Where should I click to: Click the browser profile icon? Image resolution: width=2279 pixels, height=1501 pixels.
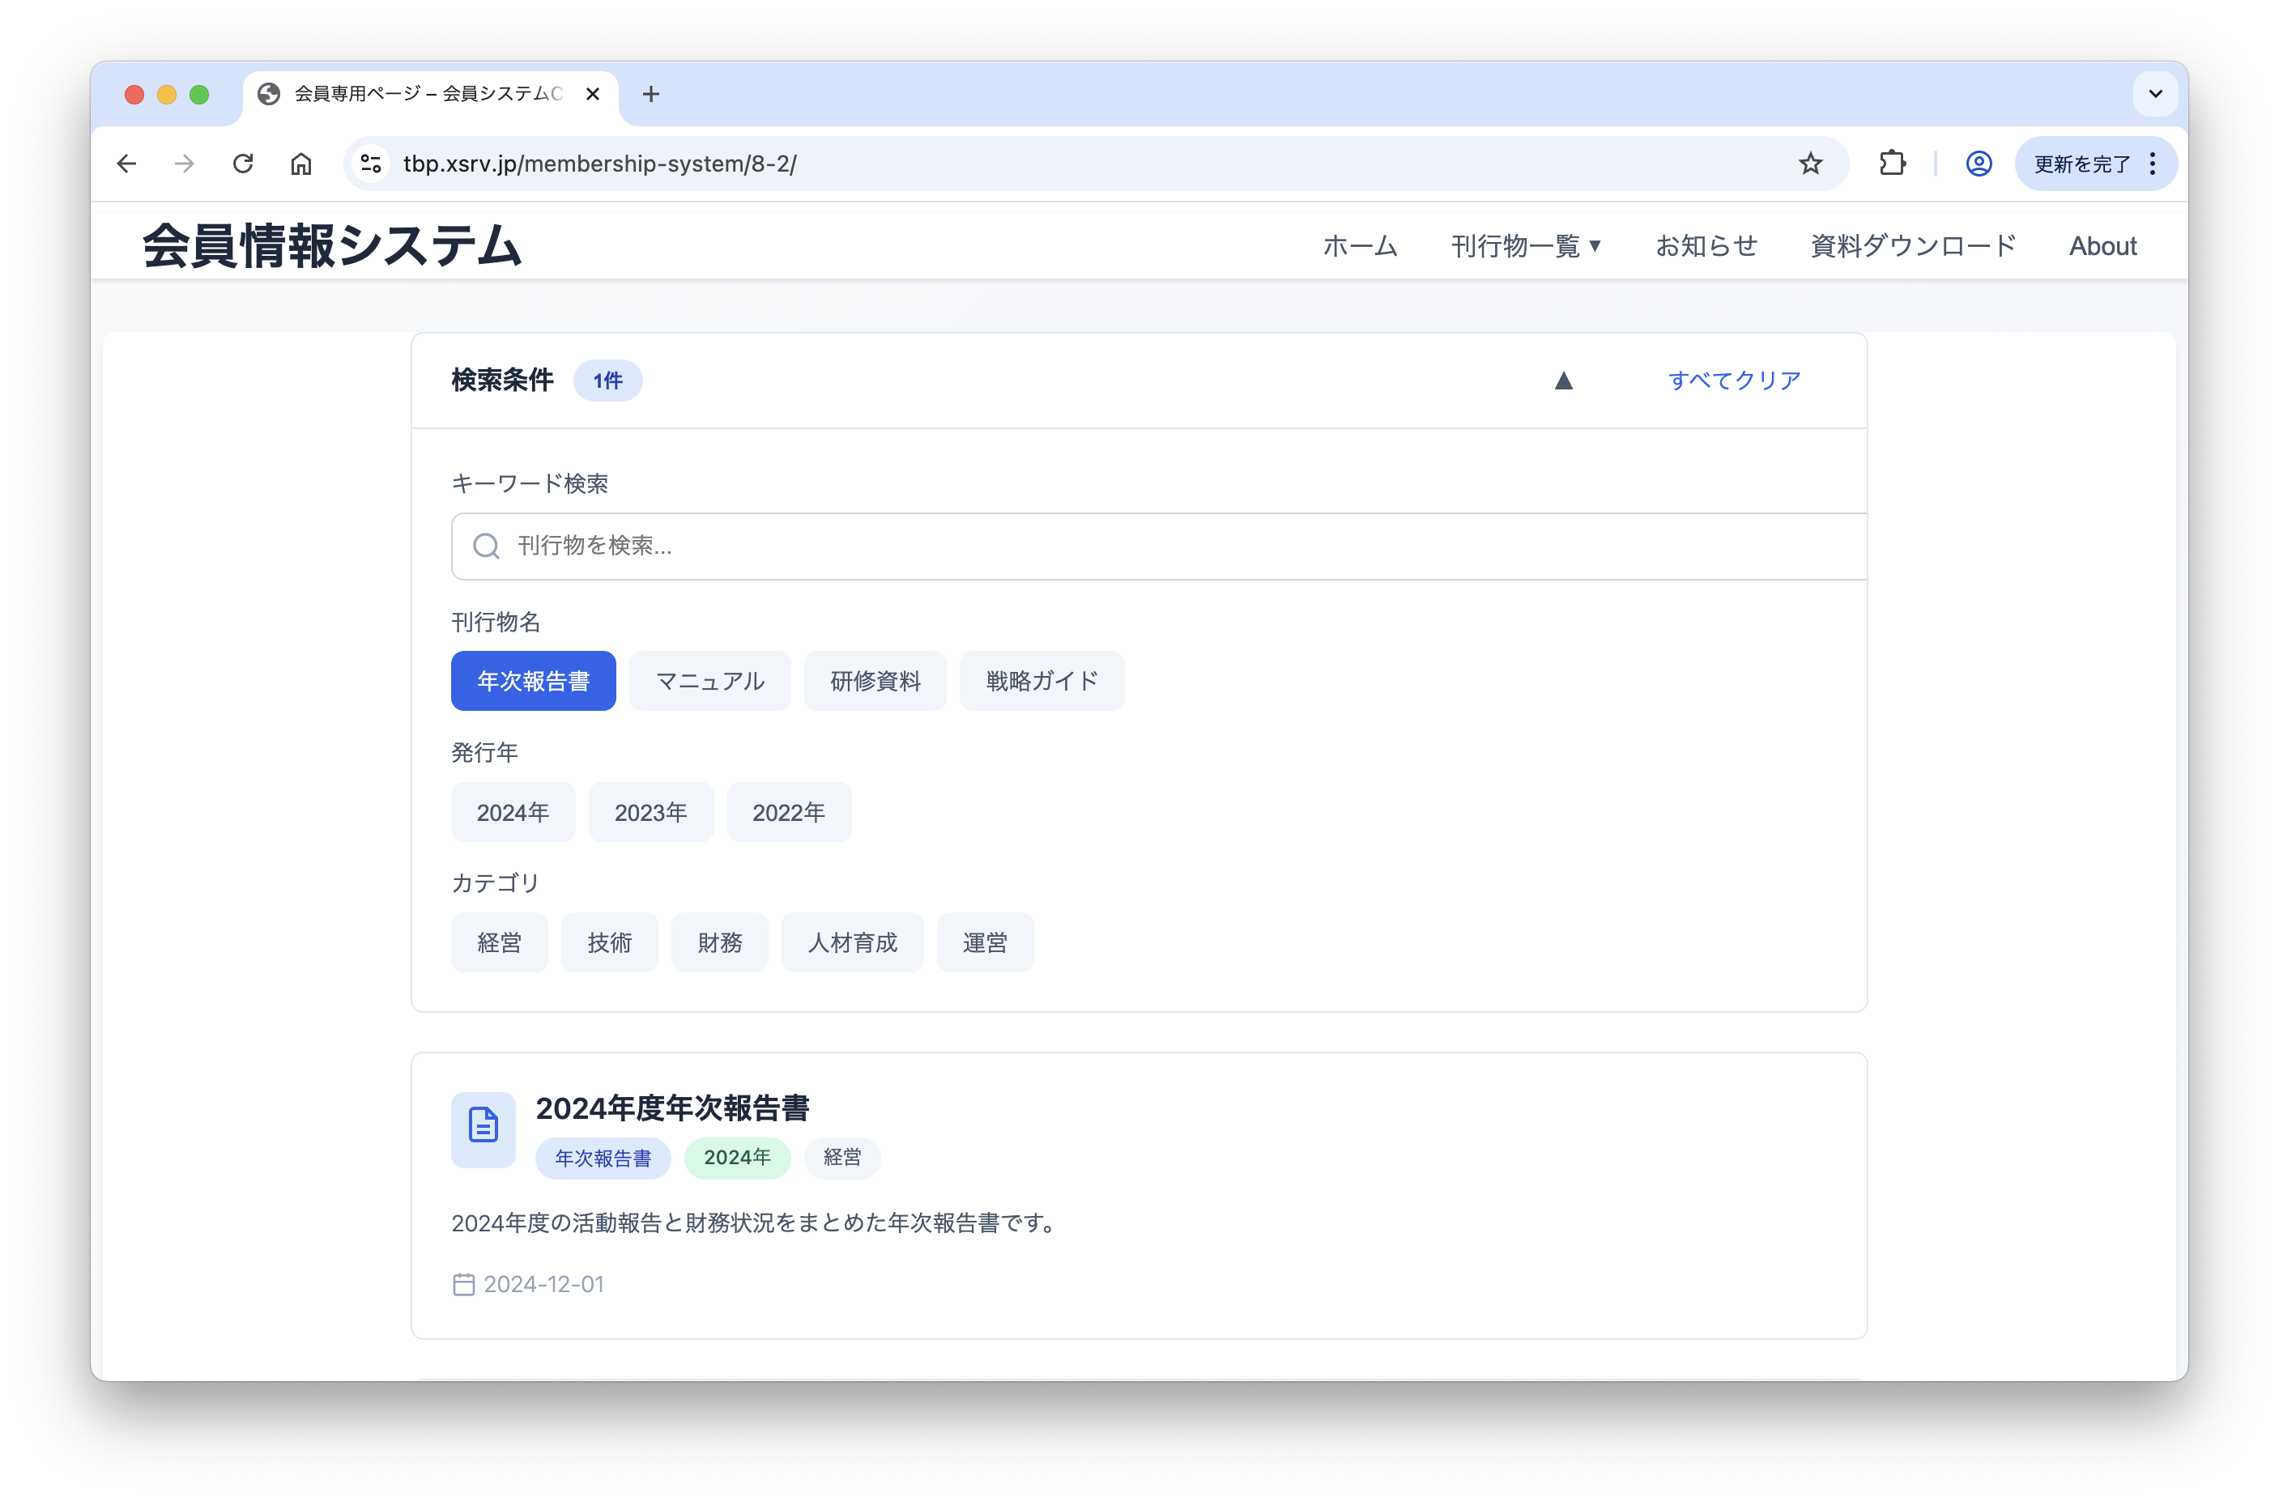click(1979, 163)
